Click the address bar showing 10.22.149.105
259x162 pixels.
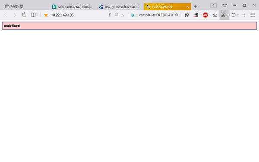(x=62, y=15)
